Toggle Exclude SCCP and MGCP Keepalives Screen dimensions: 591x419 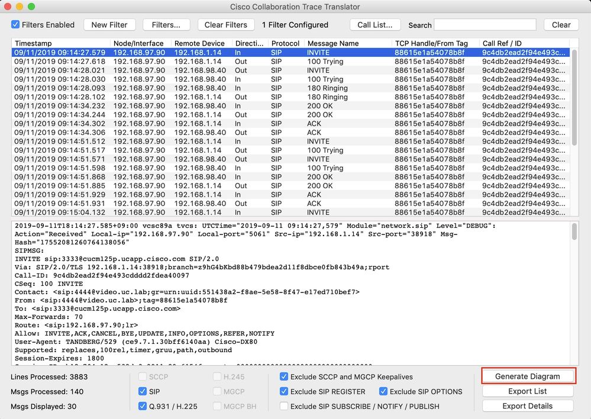point(284,376)
